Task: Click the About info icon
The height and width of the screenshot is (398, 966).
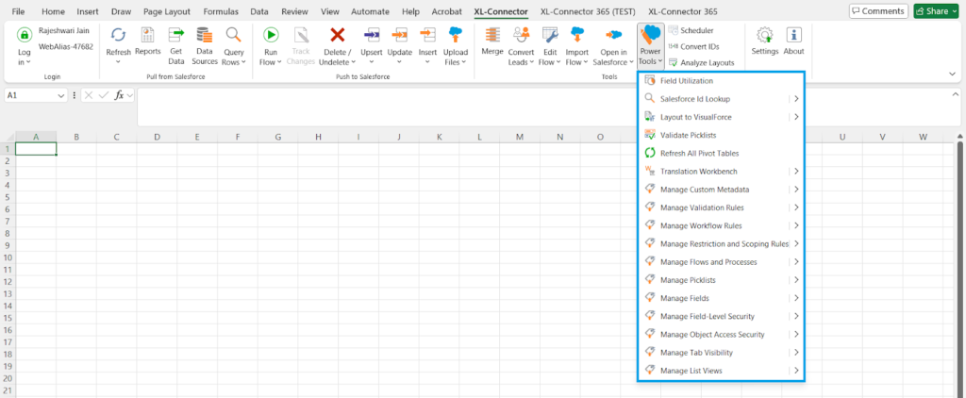Action: pos(793,35)
